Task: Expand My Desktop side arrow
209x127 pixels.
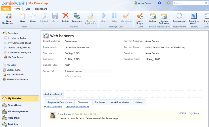Action: [37, 99]
